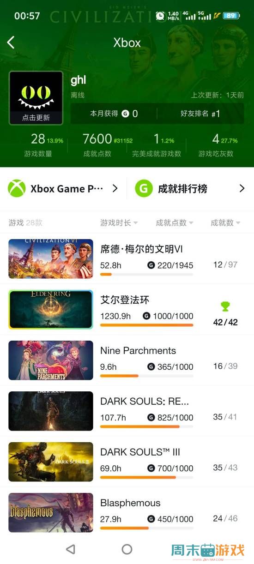Viewport: 254px width, 564px height.
Task: Tap the alarm clock status icon
Action: [160, 16]
